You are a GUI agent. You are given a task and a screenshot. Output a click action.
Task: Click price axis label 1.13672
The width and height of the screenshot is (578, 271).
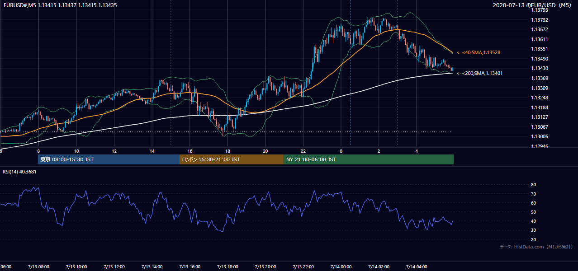[540, 29]
